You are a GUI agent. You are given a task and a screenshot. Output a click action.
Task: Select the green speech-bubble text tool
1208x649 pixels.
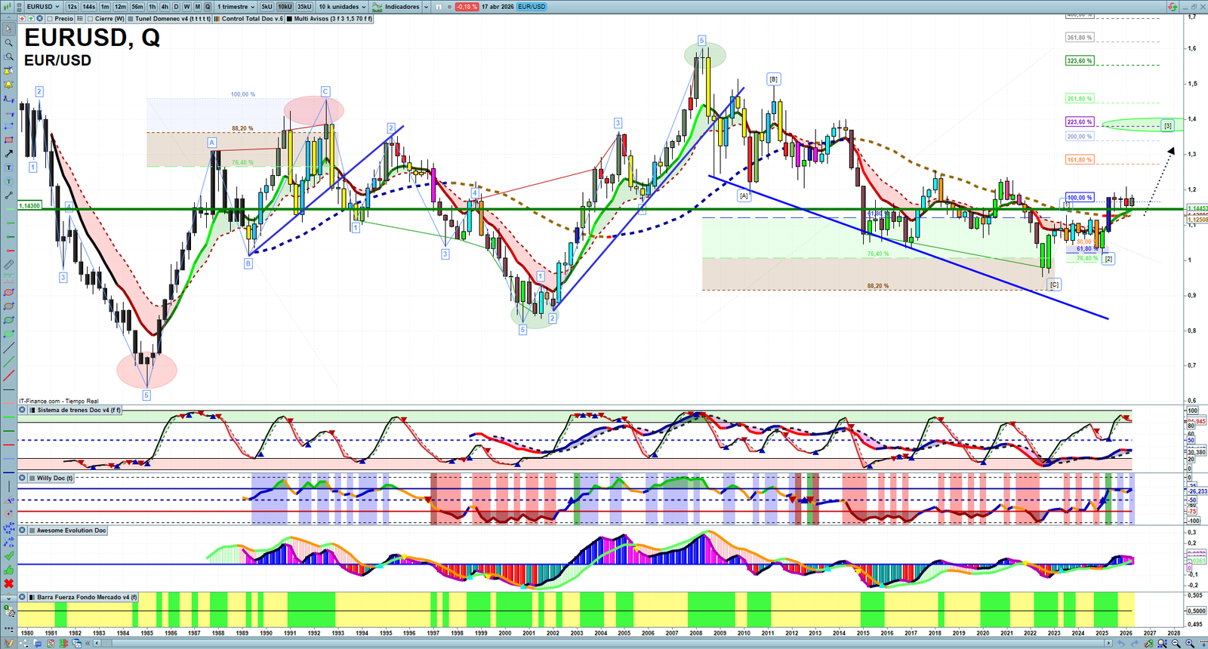pyautogui.click(x=9, y=182)
